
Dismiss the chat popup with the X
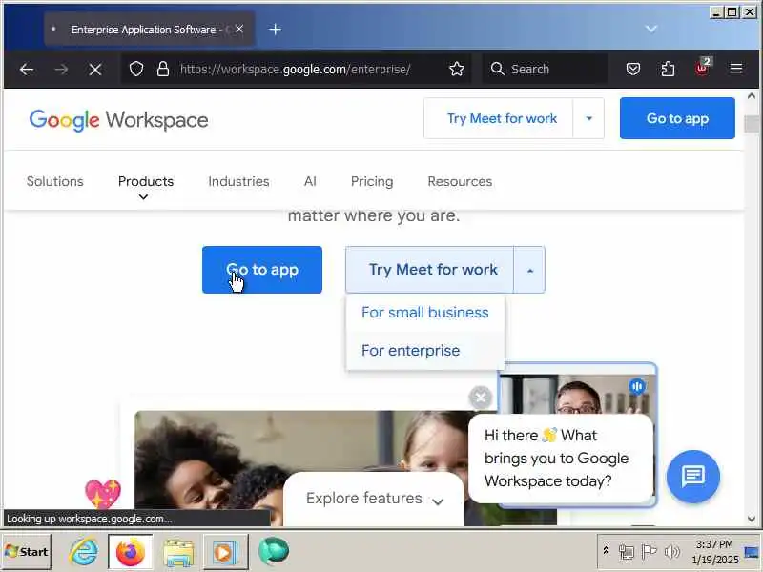(481, 398)
